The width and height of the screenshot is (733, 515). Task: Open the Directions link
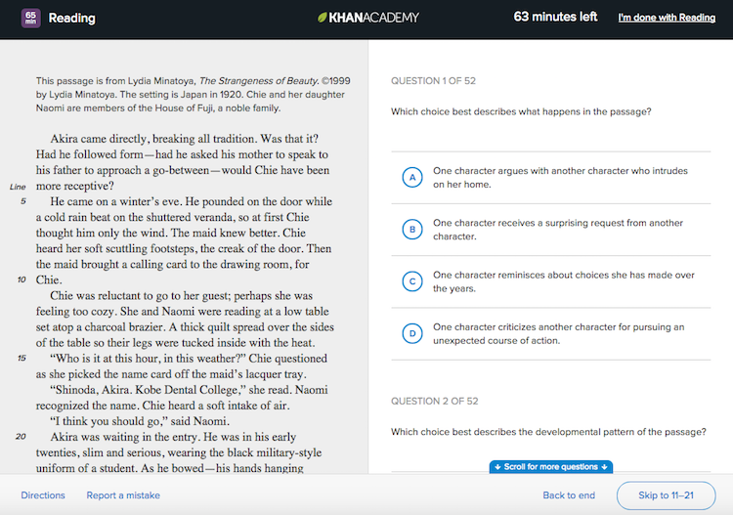pyautogui.click(x=43, y=495)
